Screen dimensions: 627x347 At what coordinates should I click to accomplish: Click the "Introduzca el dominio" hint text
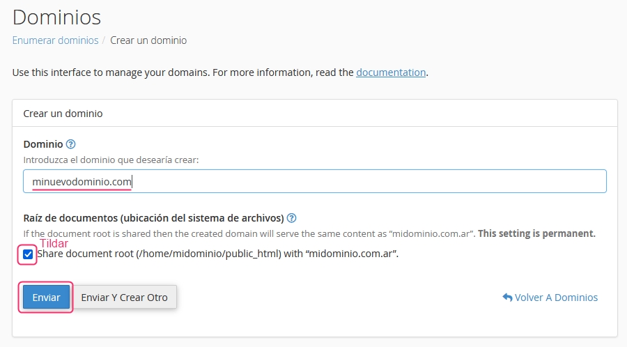point(111,160)
